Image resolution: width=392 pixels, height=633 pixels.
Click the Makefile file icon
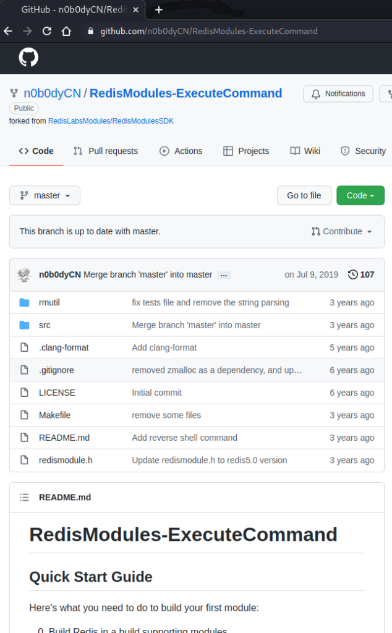(24, 415)
